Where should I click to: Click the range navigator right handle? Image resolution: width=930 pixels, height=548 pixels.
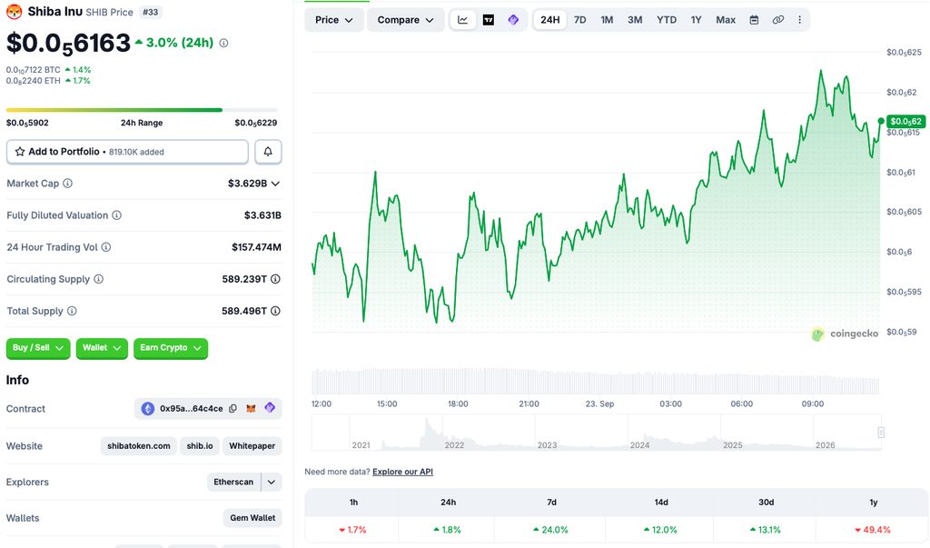click(x=881, y=433)
